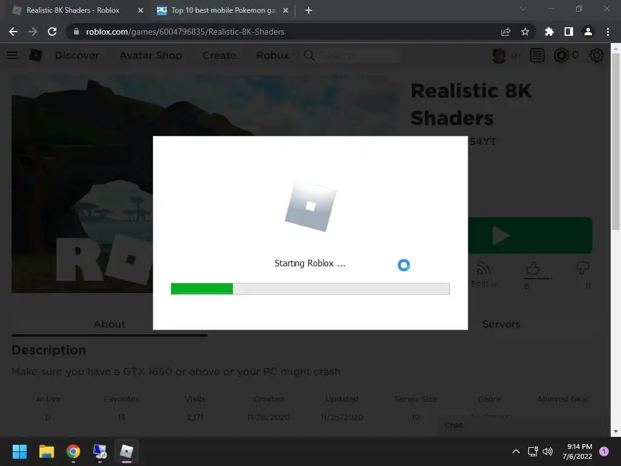Reload the Roblox page
Viewport: 621px width, 466px height.
[x=52, y=32]
